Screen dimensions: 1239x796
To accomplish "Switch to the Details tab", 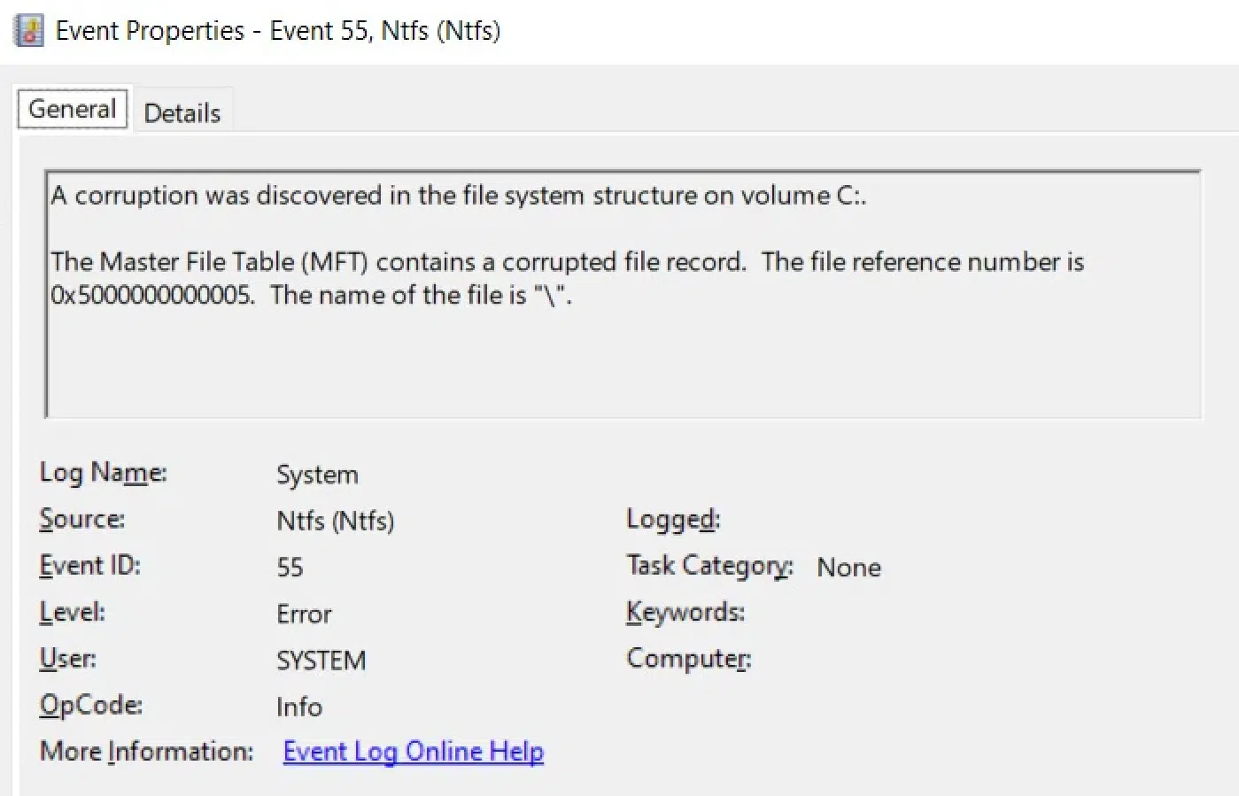I will [182, 112].
